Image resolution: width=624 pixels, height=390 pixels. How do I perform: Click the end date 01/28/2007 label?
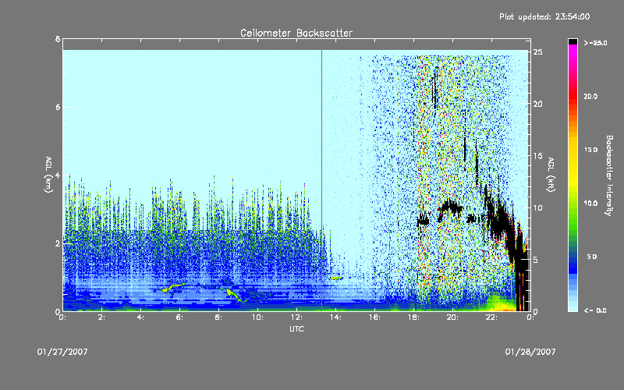click(x=530, y=352)
